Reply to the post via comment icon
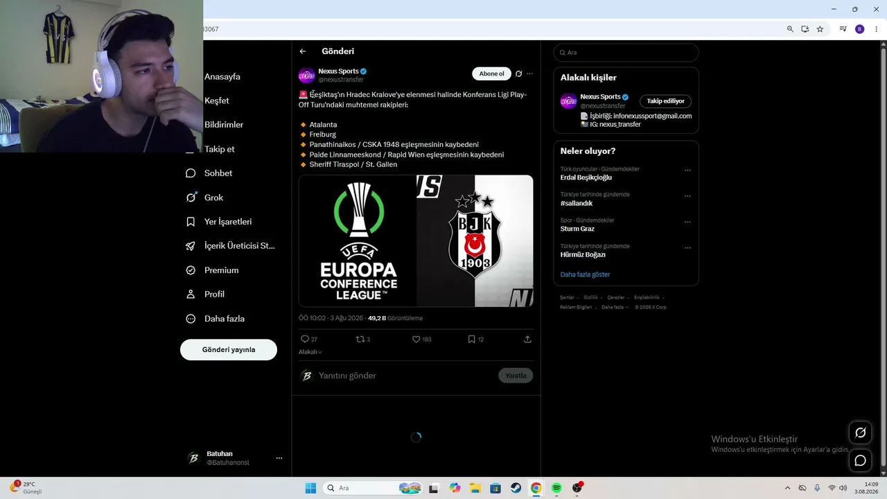 (304, 339)
